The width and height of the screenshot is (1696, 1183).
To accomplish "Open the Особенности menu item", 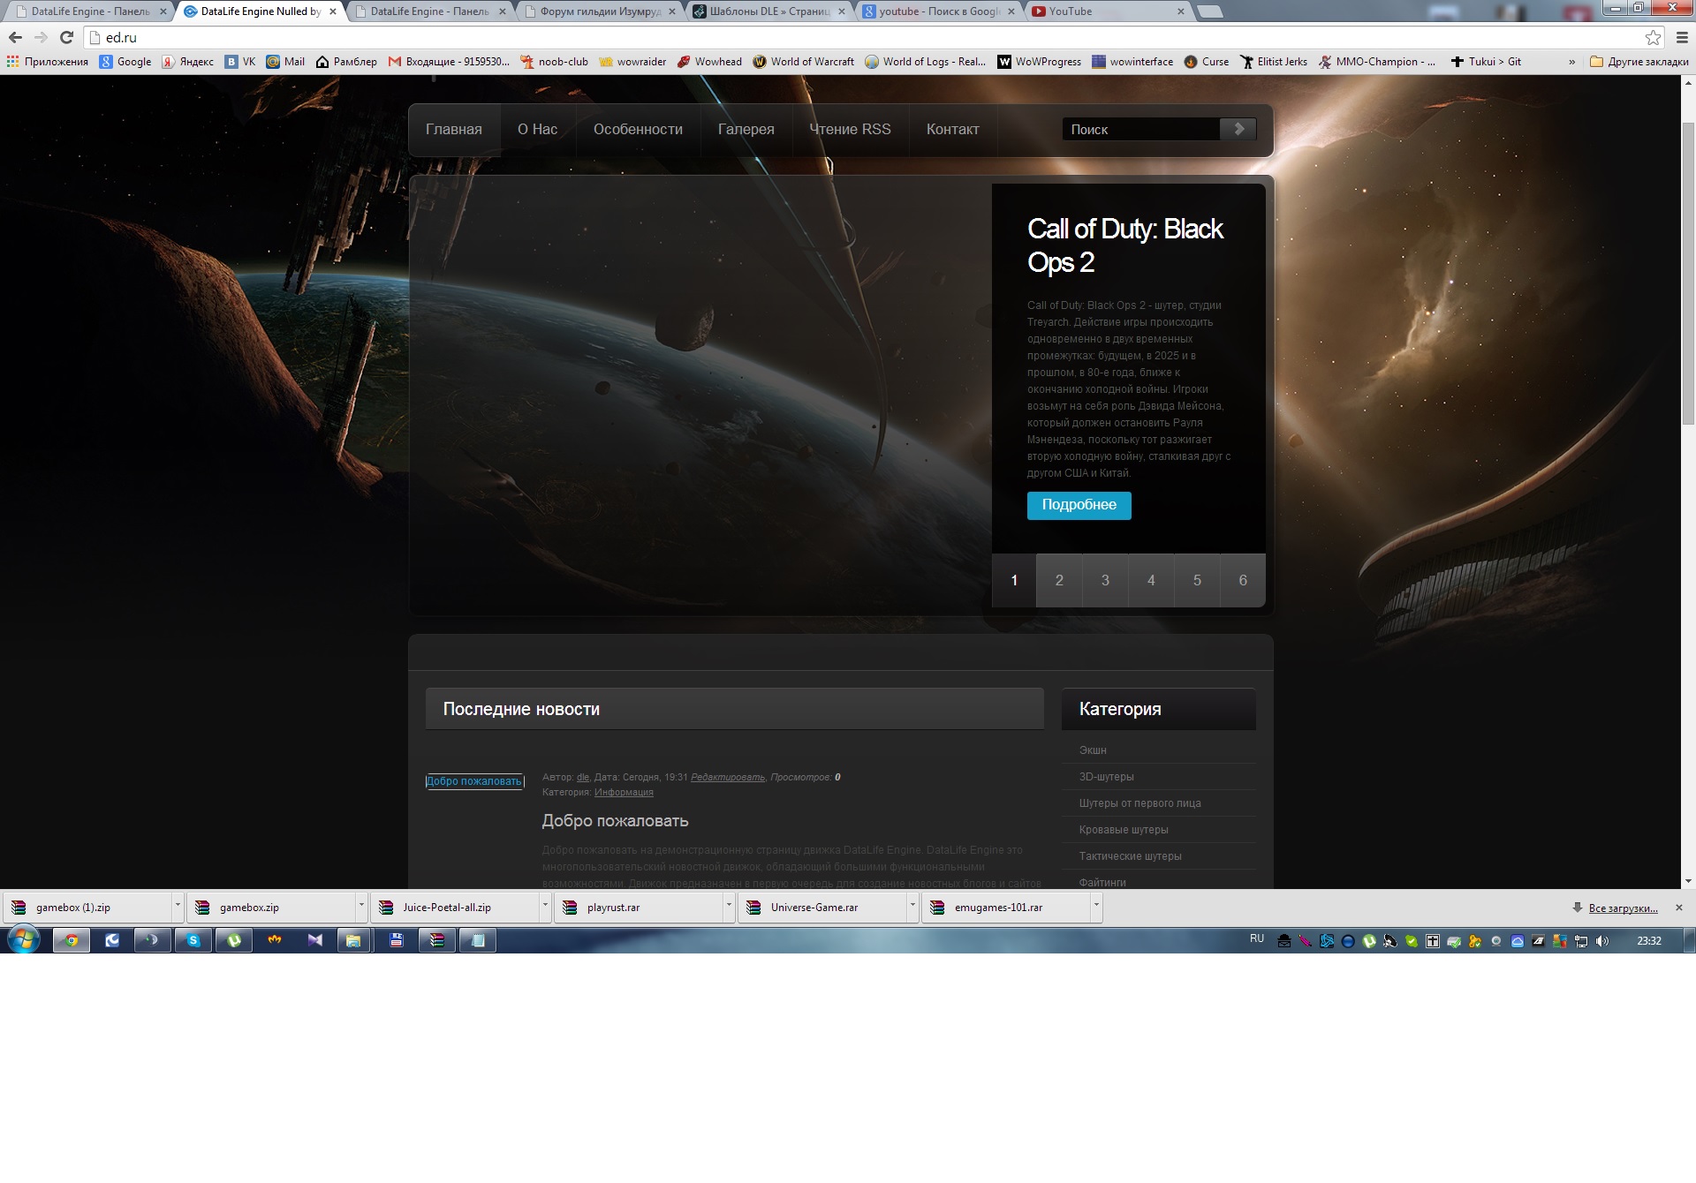I will click(638, 130).
